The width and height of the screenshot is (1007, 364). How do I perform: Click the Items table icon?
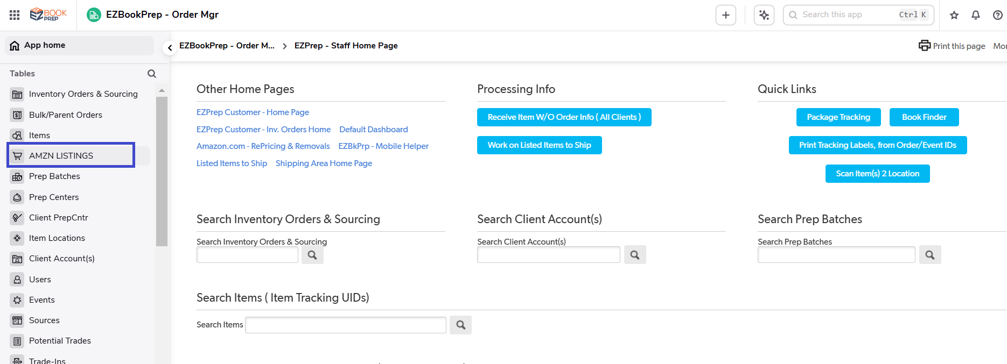(17, 135)
